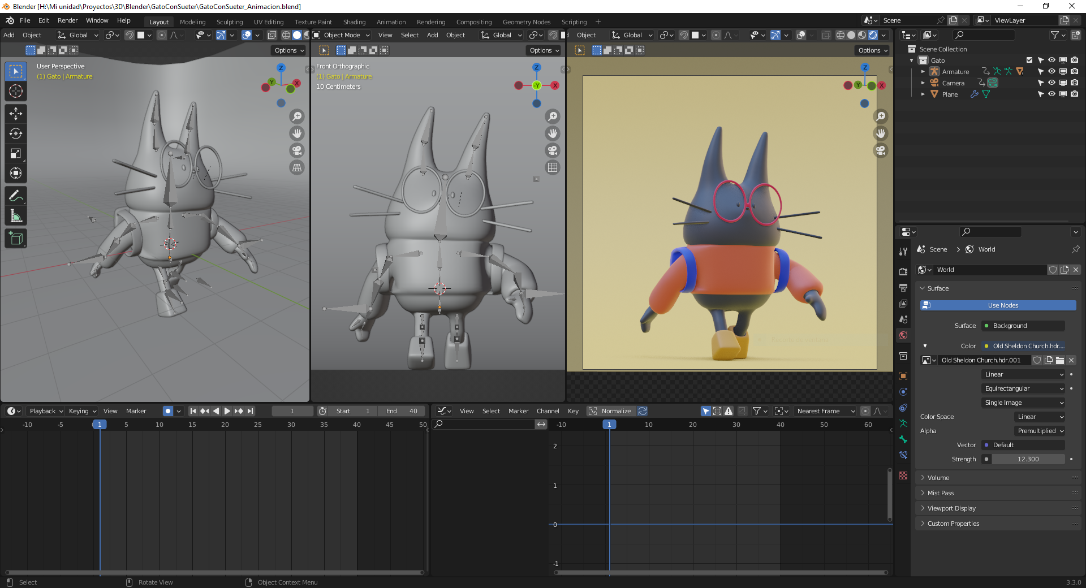
Task: Switch to Sculpting workspace tab
Action: coord(229,22)
